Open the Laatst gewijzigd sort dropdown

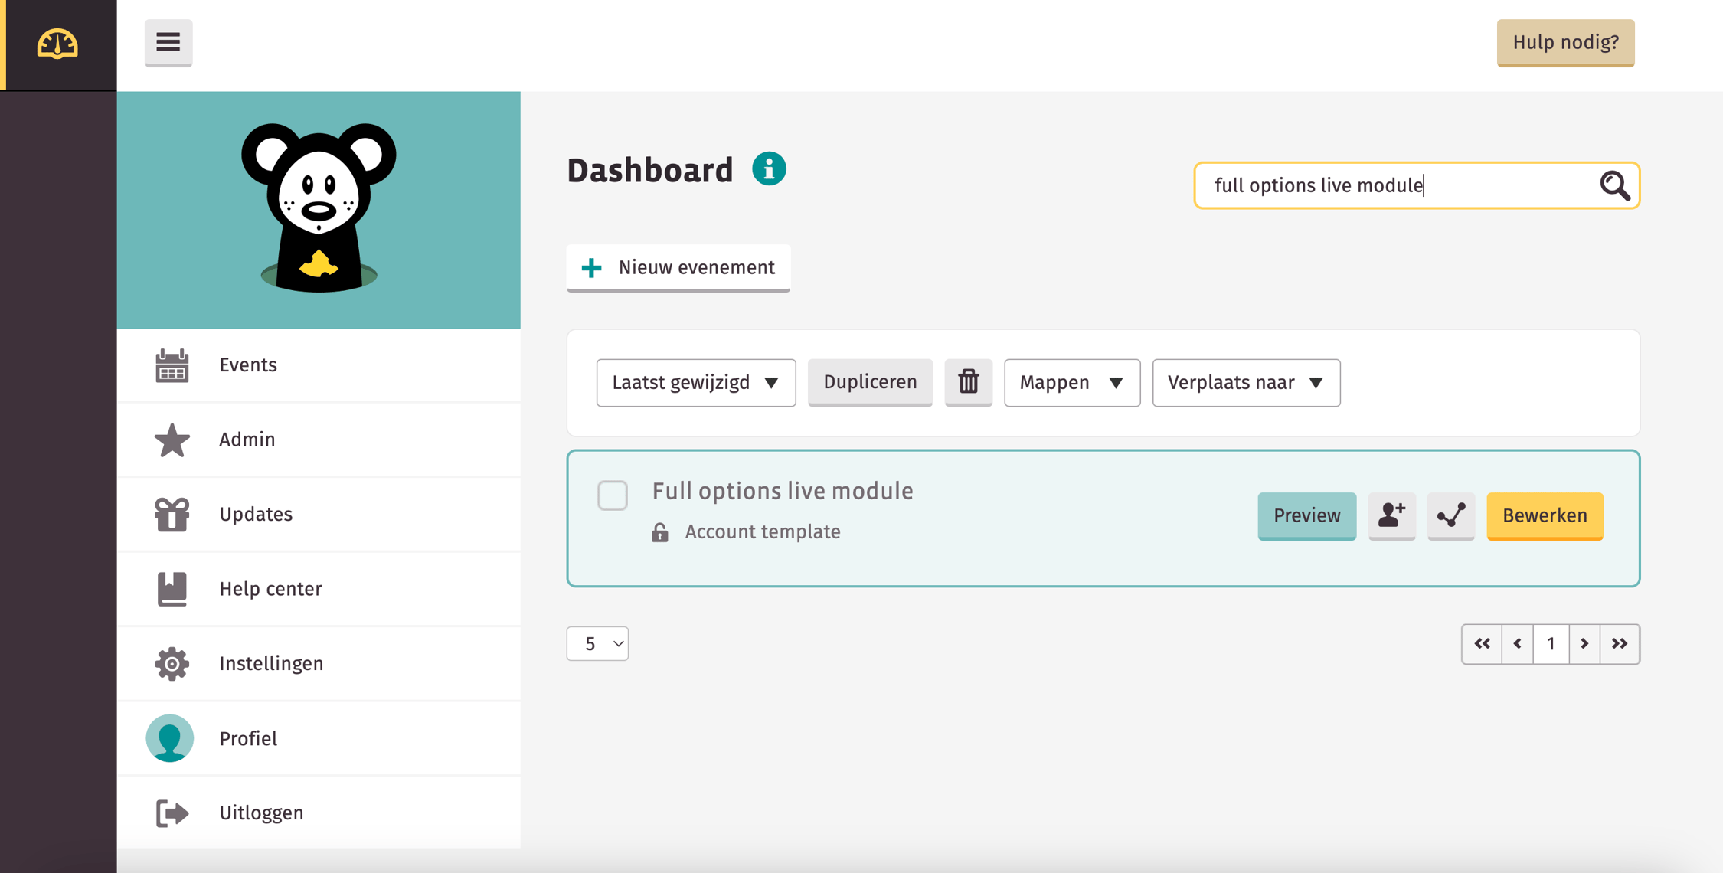pyautogui.click(x=695, y=382)
